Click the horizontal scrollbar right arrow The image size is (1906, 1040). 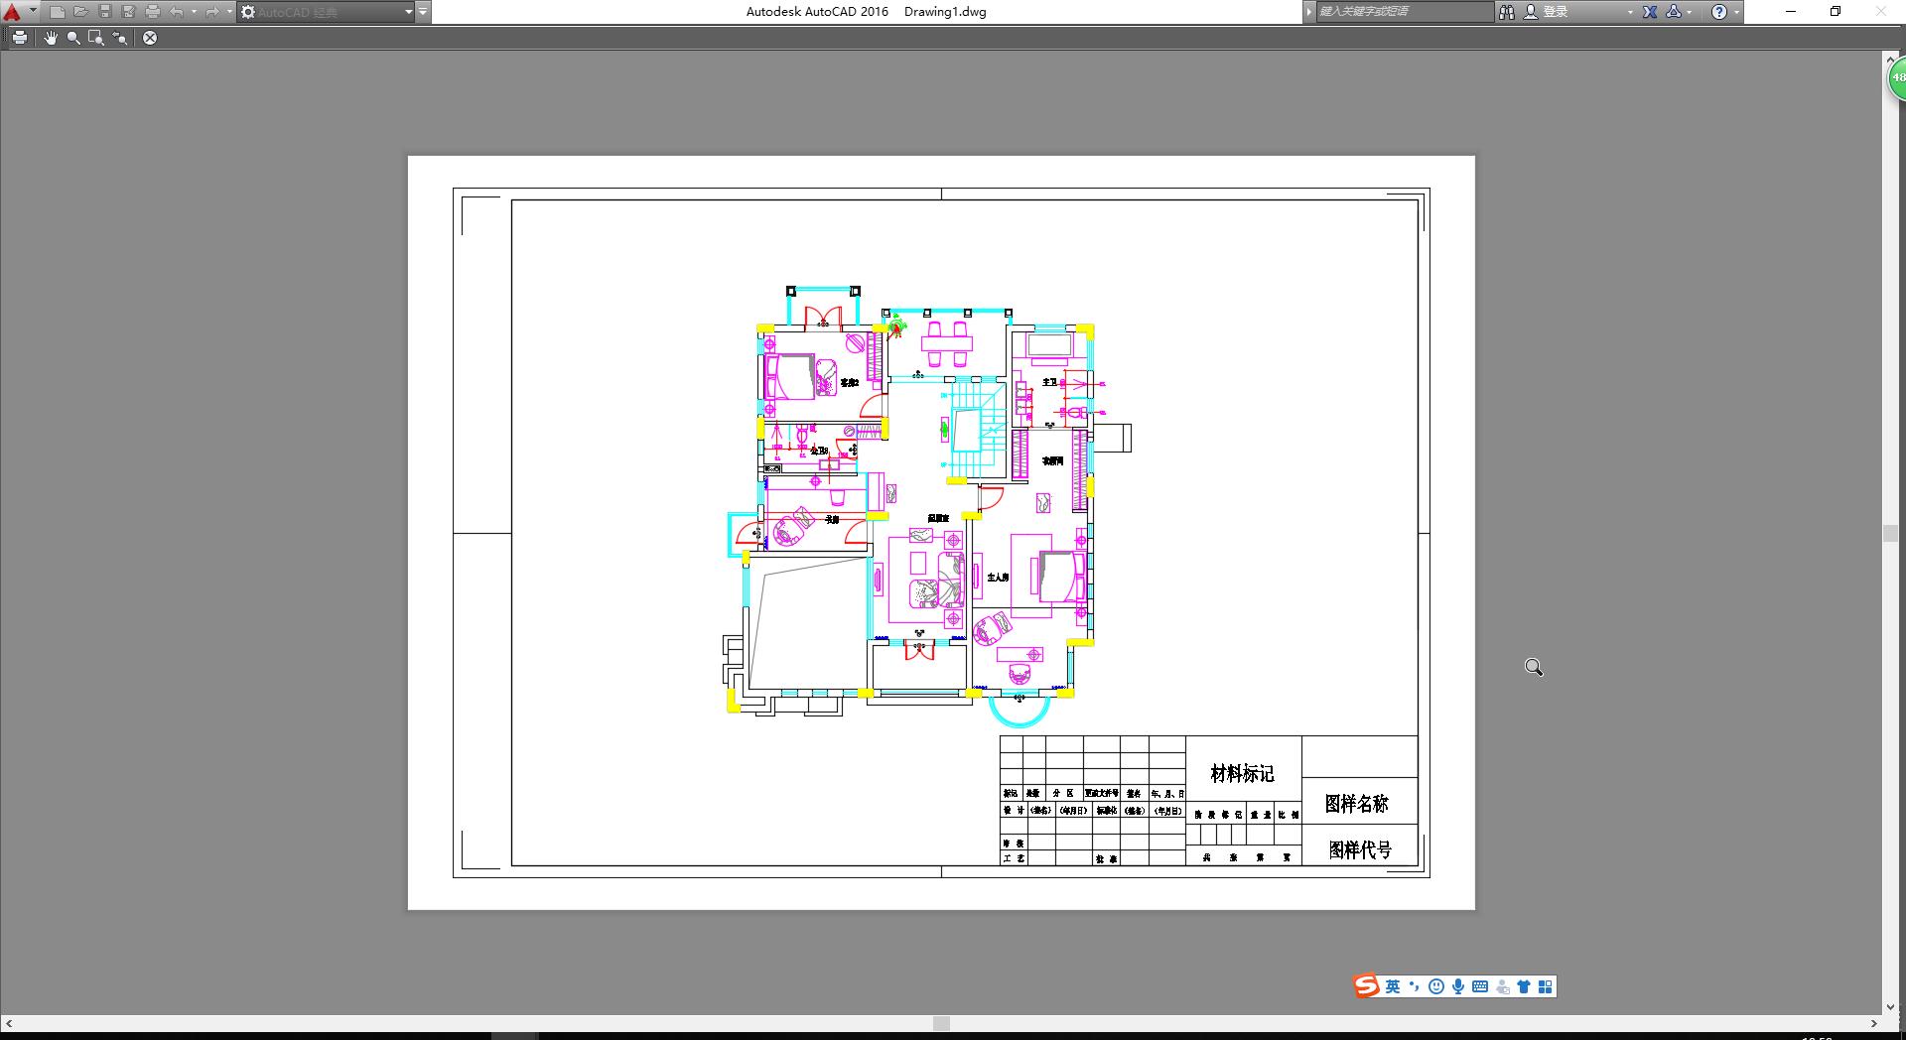tap(1874, 1023)
